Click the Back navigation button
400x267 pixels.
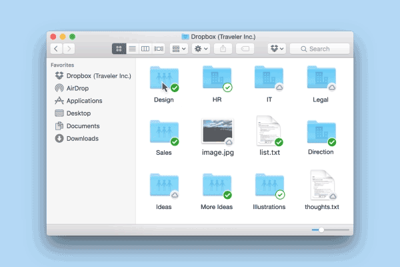(x=56, y=49)
